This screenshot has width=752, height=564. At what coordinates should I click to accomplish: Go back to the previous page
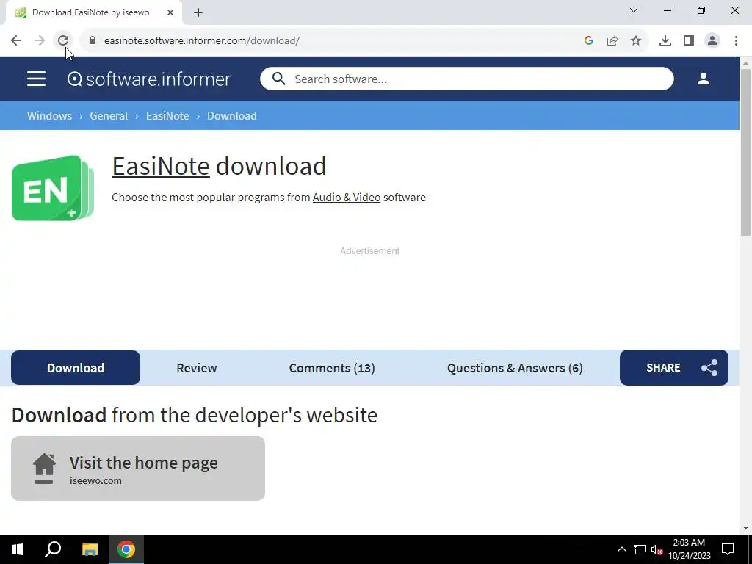(16, 41)
